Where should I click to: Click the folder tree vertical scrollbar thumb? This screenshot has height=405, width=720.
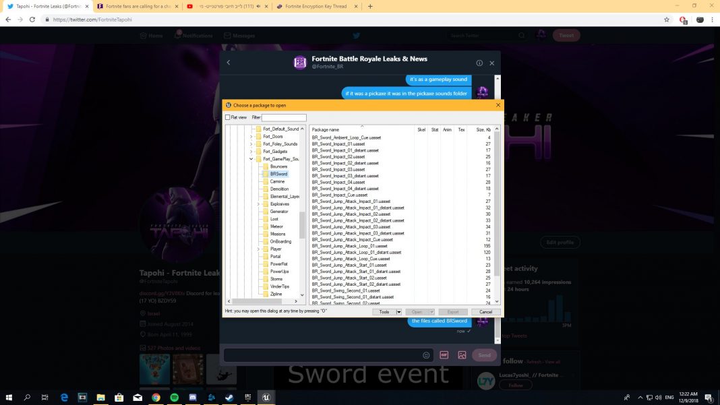point(302,225)
